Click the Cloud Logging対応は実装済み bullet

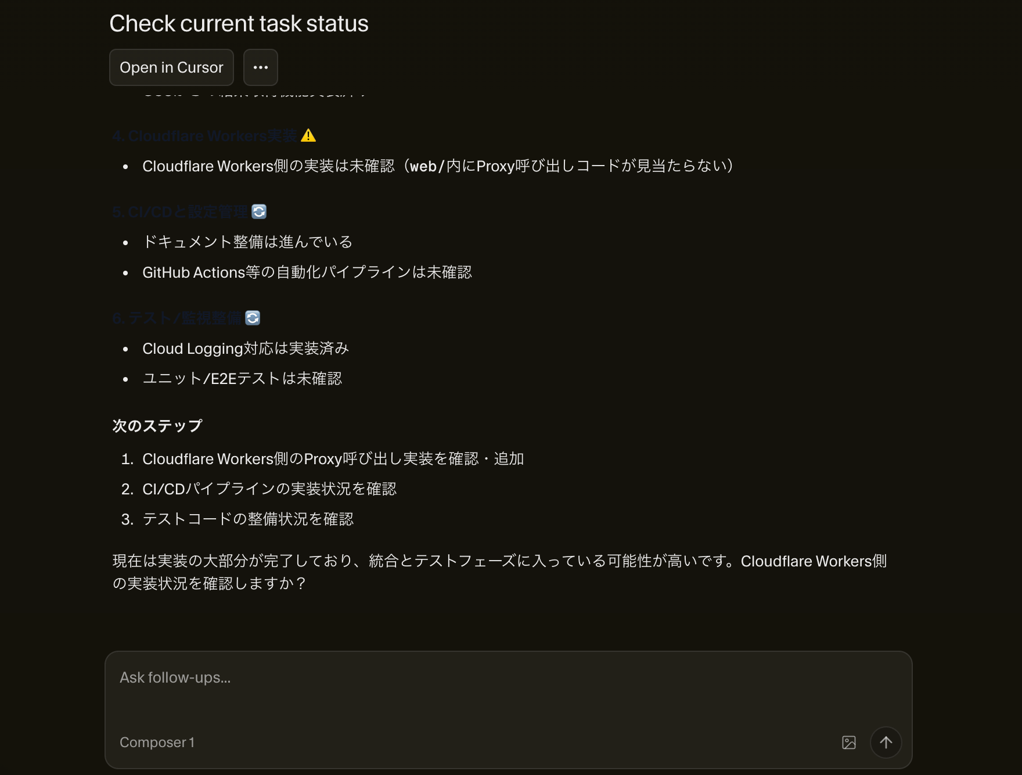245,349
